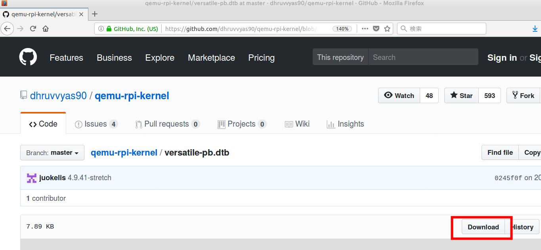
Task: Open Business in the GitHub header
Action: [x=114, y=58]
